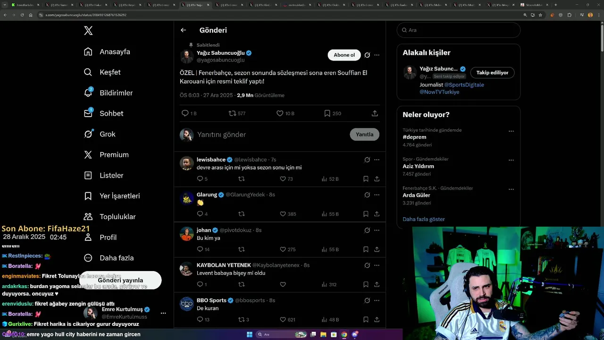Open more options for Aziz Yıldırım trend
The width and height of the screenshot is (604, 340).
click(x=511, y=161)
